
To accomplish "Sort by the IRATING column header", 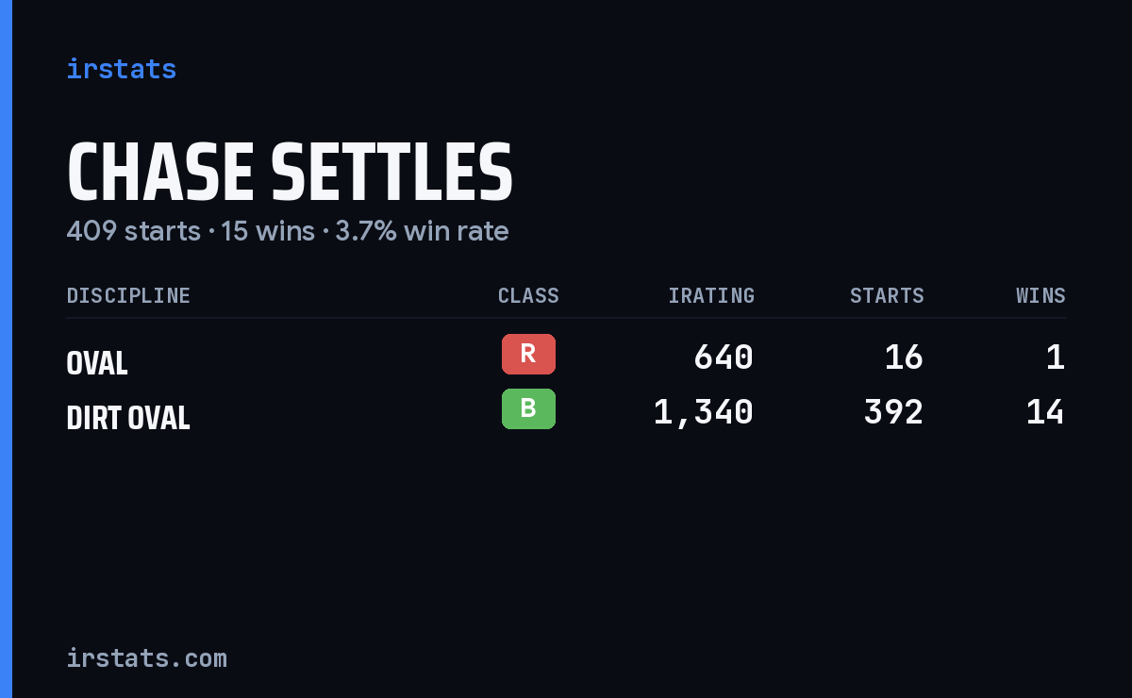I will [x=711, y=295].
